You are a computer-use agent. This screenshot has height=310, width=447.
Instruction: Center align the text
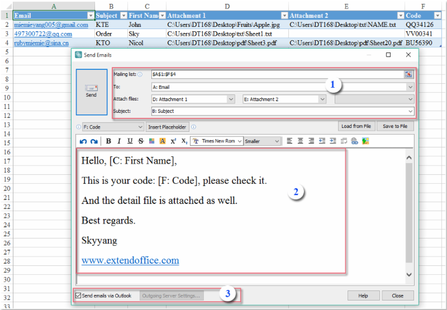coord(300,141)
